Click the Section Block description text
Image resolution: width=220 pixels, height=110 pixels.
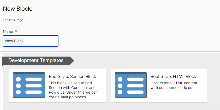(x=73, y=90)
